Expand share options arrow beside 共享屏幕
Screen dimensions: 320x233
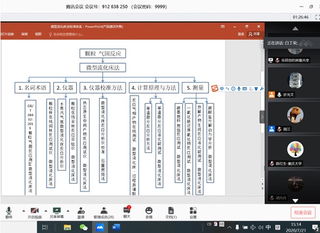click(x=68, y=211)
